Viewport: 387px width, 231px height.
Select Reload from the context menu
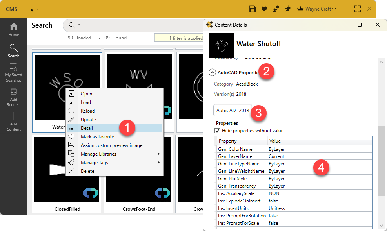[114, 111]
